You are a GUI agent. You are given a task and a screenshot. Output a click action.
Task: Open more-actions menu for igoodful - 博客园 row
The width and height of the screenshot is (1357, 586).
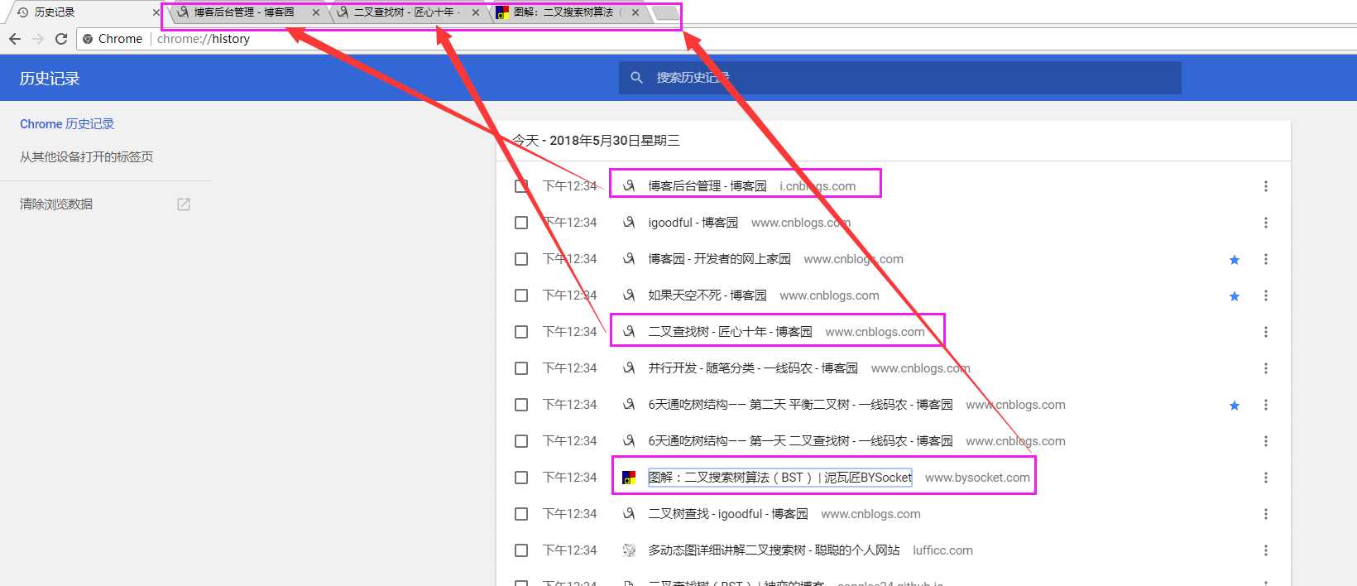[1266, 223]
